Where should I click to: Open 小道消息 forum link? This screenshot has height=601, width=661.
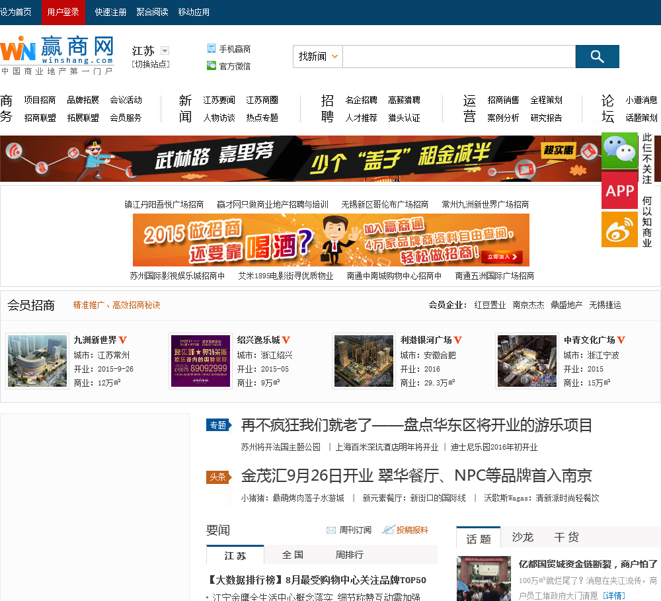click(x=642, y=100)
